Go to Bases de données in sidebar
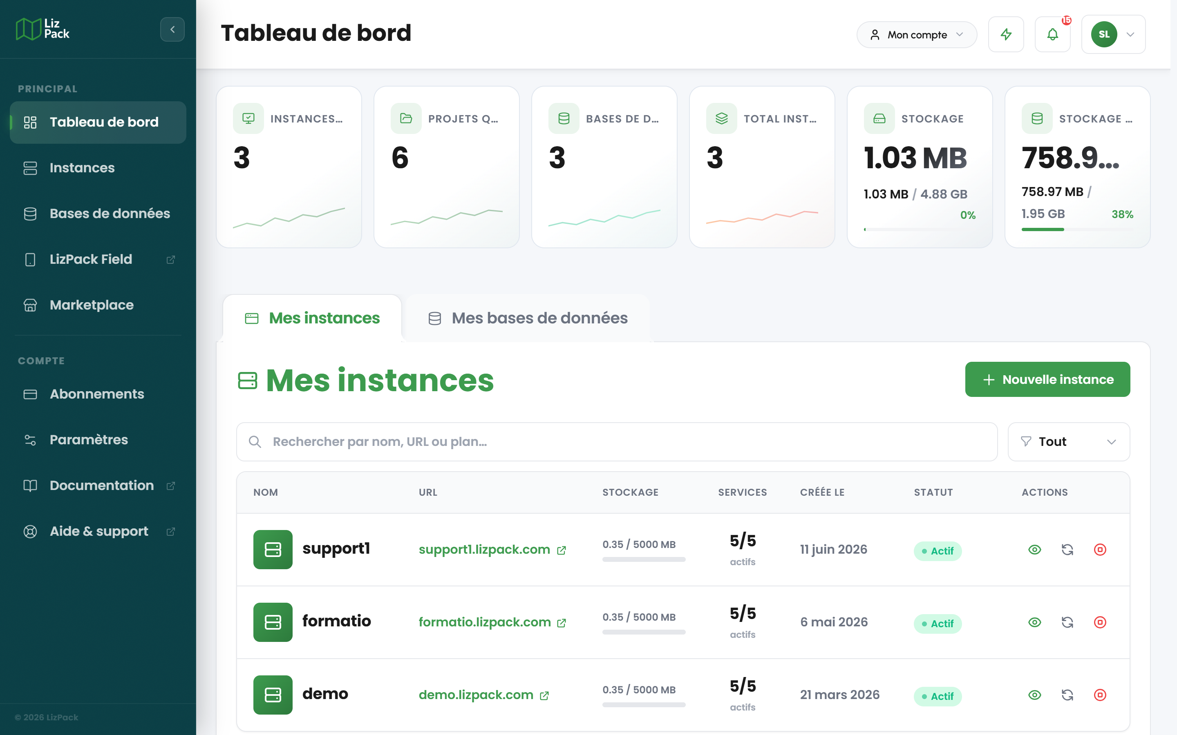This screenshot has width=1177, height=735. [98, 214]
